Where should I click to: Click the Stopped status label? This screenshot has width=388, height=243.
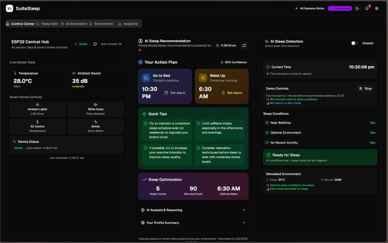pyautogui.click(x=368, y=43)
